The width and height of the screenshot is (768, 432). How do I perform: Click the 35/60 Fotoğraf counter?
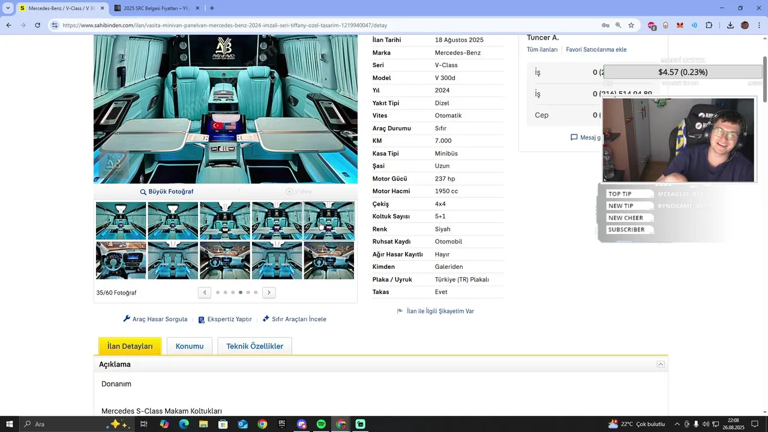point(116,293)
